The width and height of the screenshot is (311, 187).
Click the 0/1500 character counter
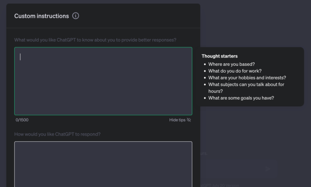click(22, 120)
